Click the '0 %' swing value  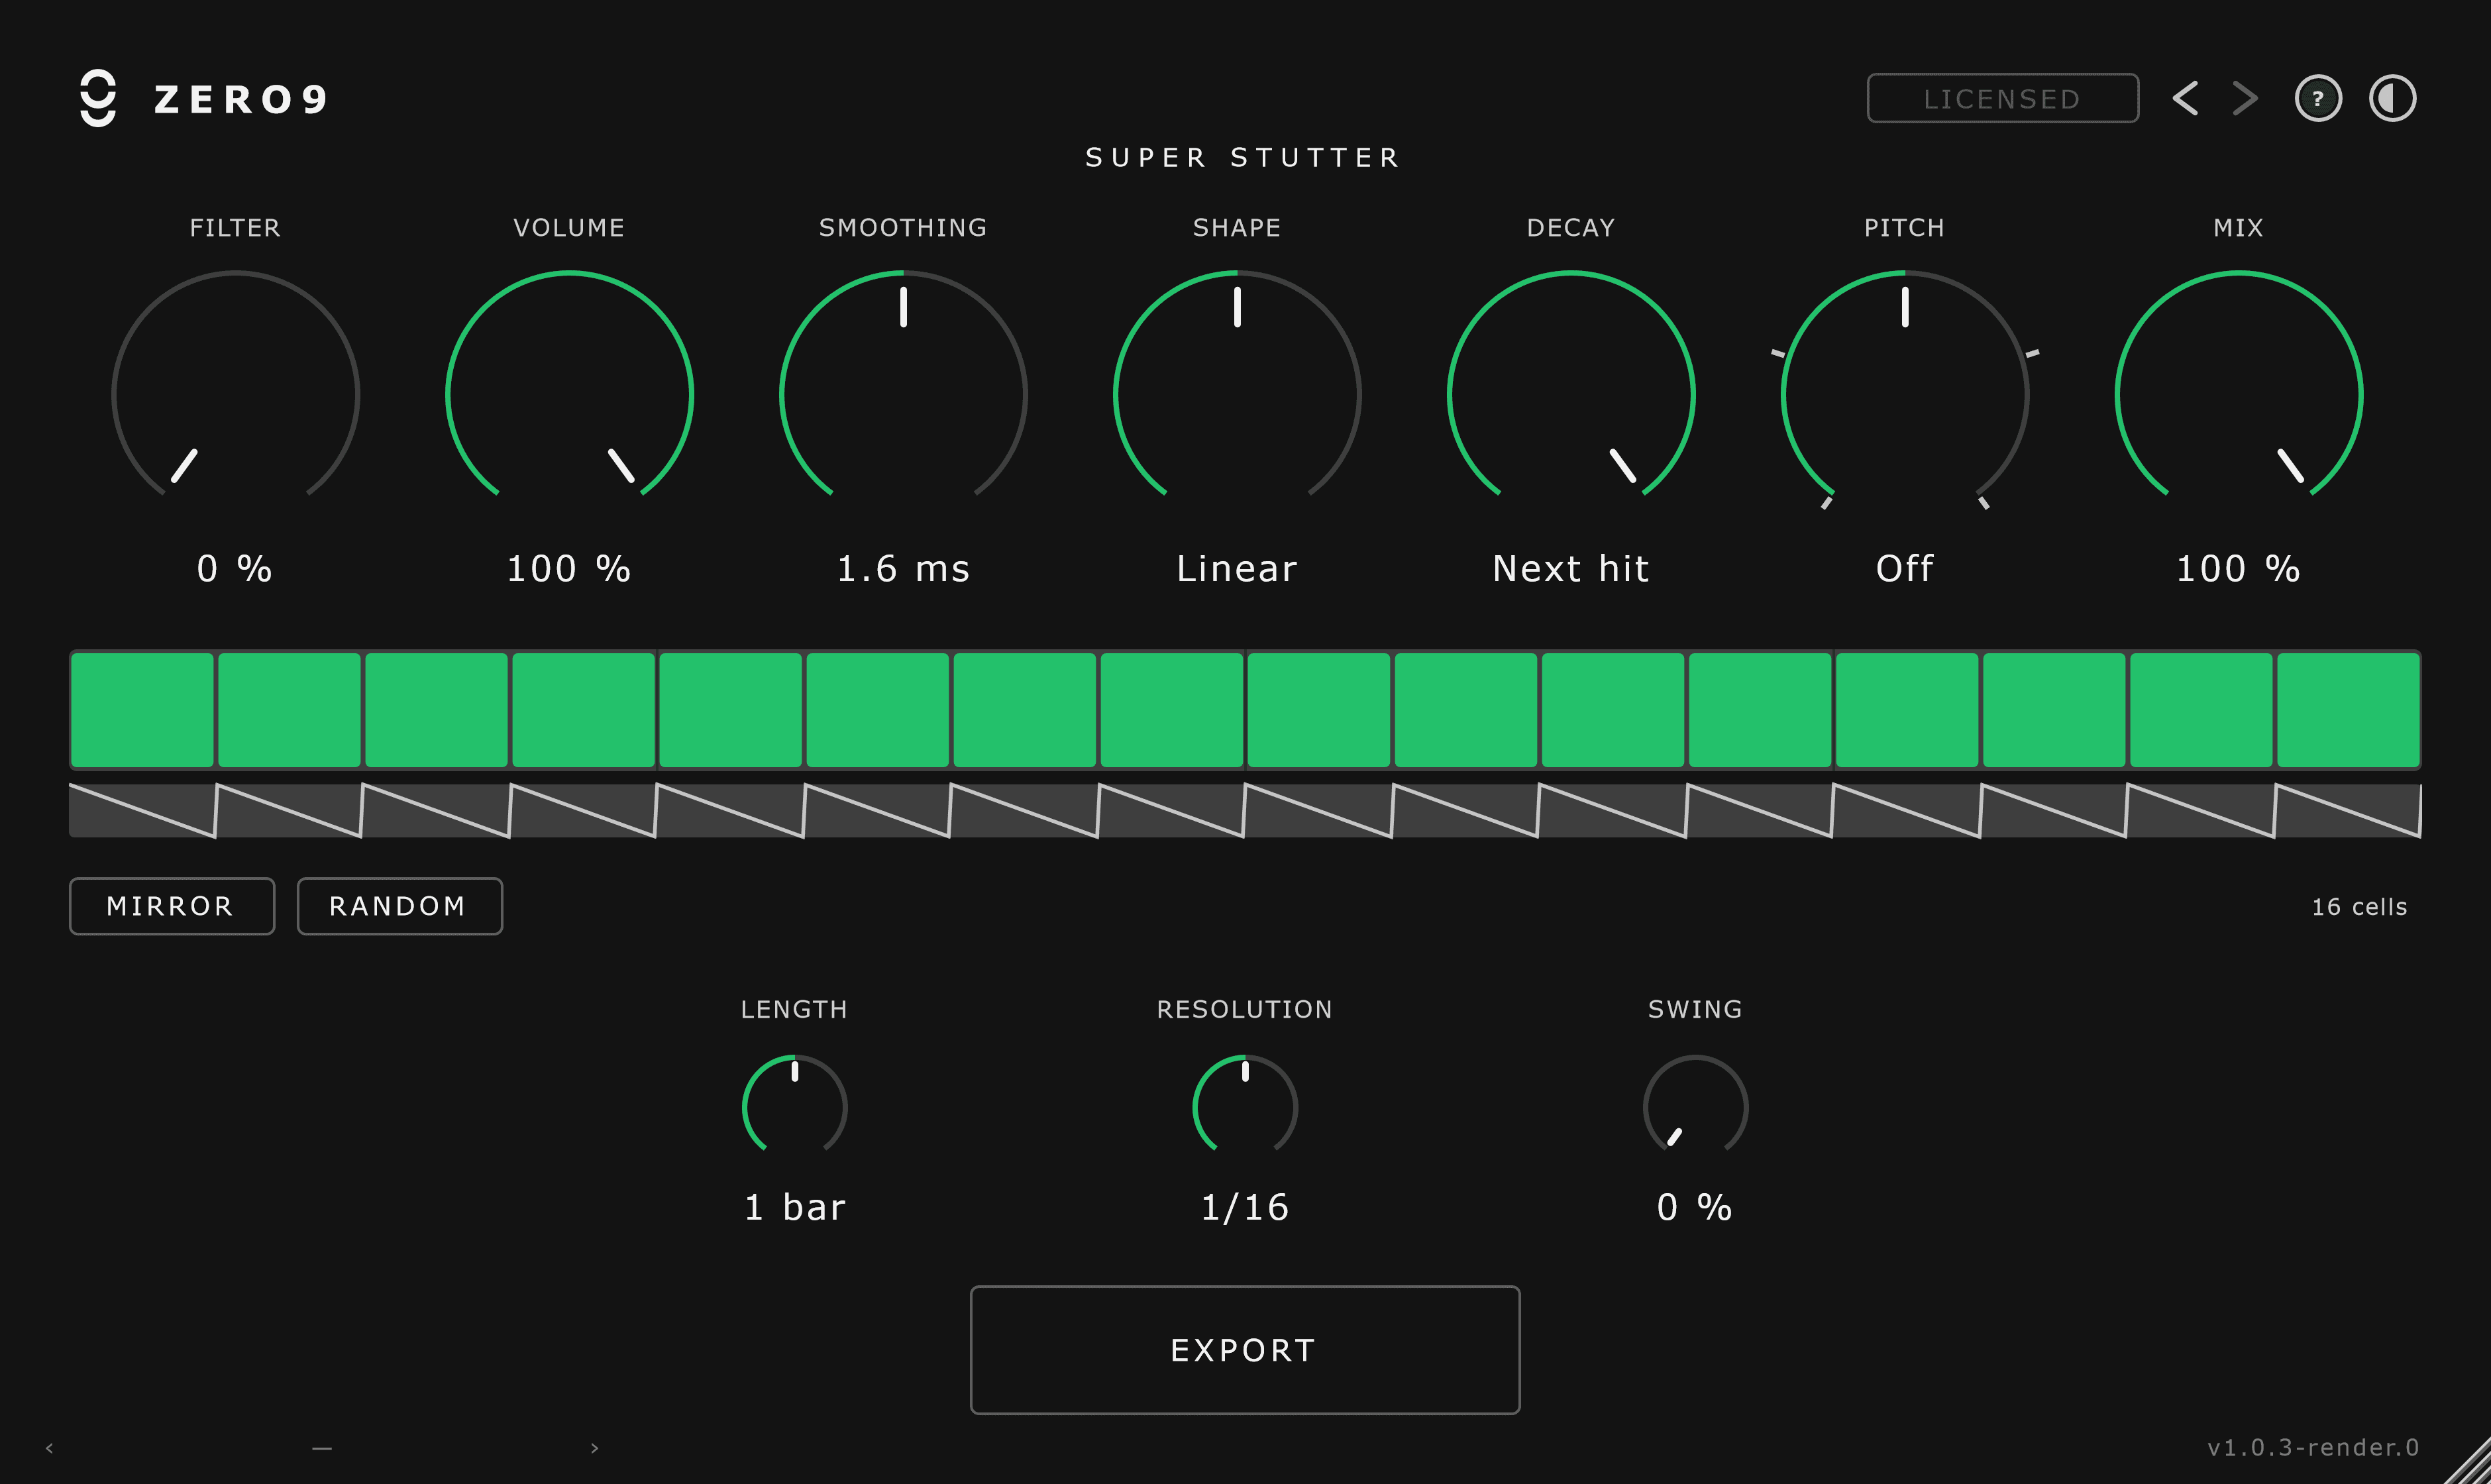tap(1695, 1208)
